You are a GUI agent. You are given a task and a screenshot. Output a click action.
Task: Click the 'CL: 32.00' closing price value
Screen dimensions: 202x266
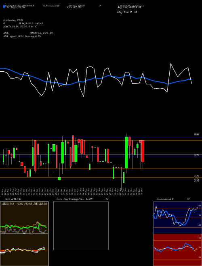pyautogui.click(x=74, y=7)
